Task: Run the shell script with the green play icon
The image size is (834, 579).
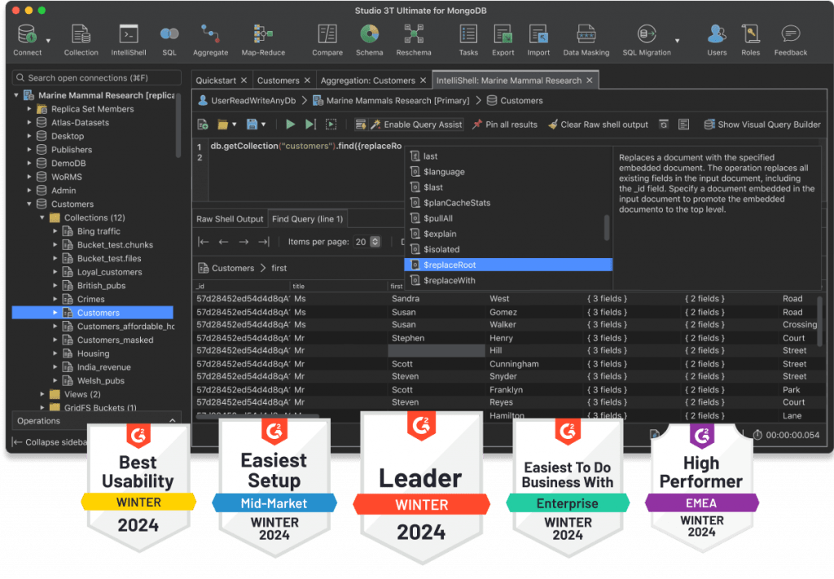Action: 291,124
